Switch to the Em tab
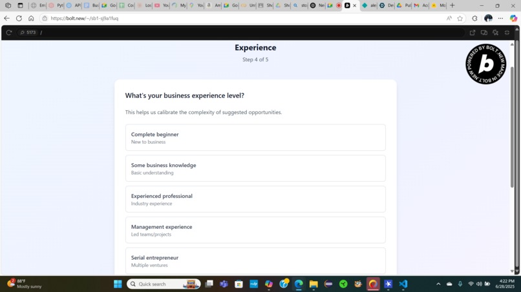The image size is (521, 292). pos(38,5)
